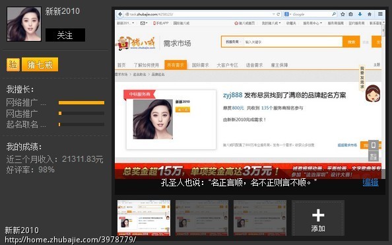Click the mail envelope icon on site bar
392x245 pixels.
click(143, 23)
